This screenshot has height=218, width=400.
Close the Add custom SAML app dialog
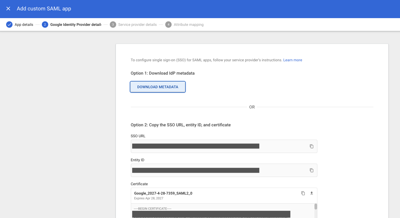click(8, 9)
